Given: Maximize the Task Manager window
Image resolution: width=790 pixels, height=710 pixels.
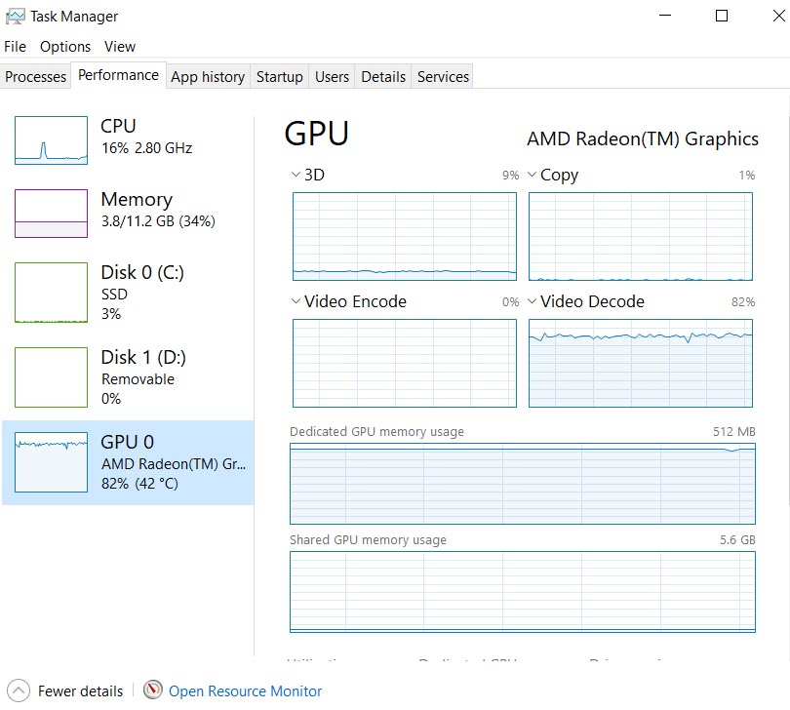Looking at the screenshot, I should click(x=722, y=16).
